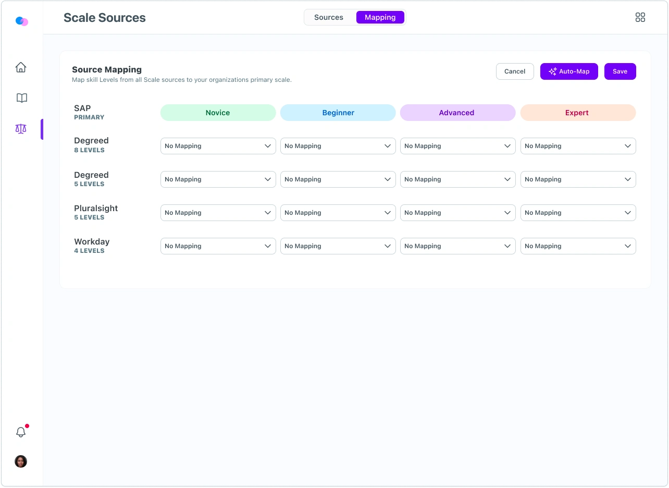Screen dimensions: 669x488
Task: Run Auto-Map with the sparkle button
Action: [x=568, y=71]
